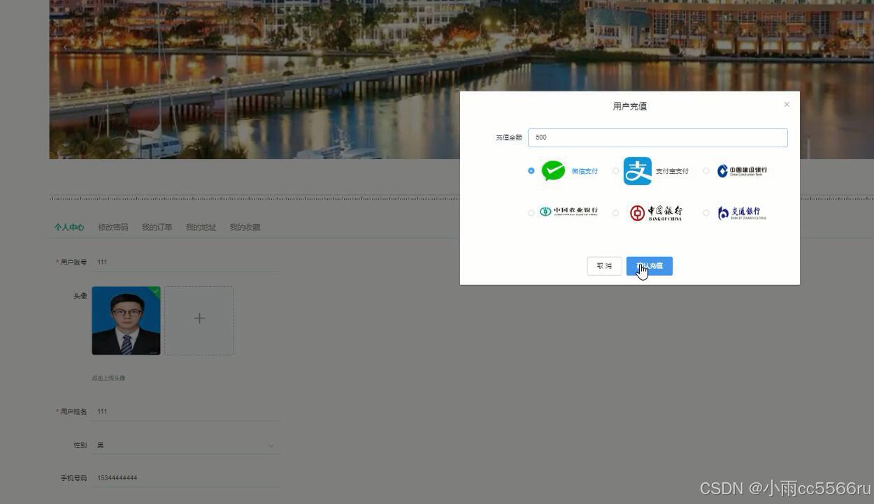Click the China Construction Bank logo
The width and height of the screenshot is (874, 504).
click(743, 170)
